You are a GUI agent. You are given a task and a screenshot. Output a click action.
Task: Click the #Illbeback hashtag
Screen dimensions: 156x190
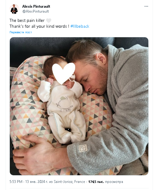80,26
